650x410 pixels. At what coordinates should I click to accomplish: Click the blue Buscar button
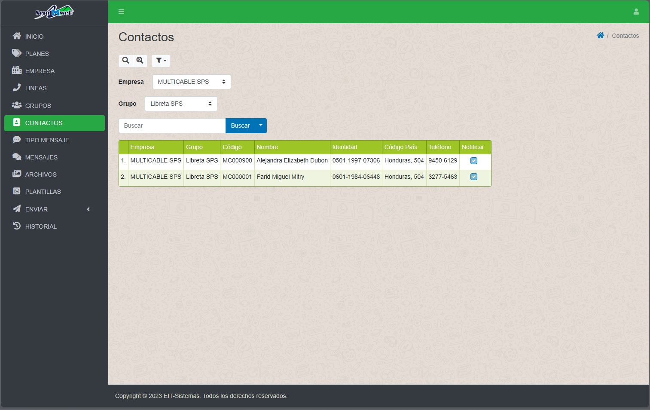click(240, 125)
